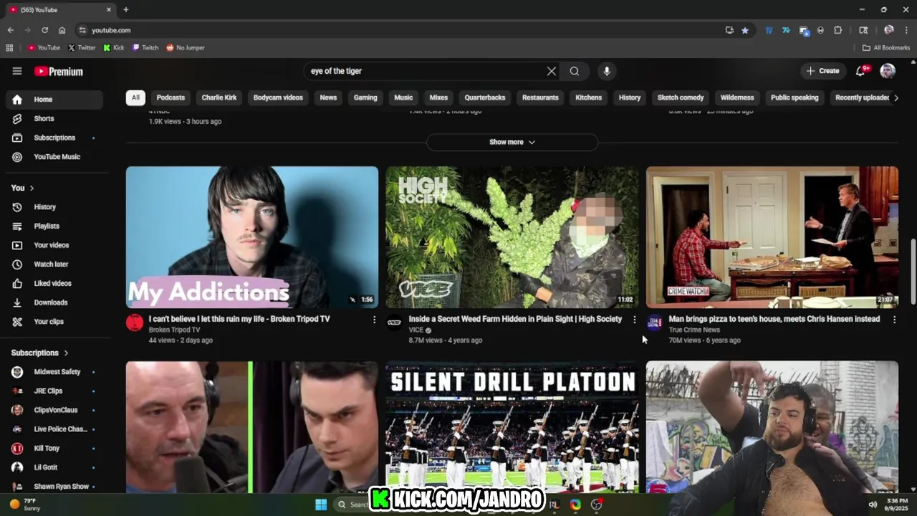The image size is (917, 516).
Task: Clear the search box with the X
Action: coord(551,71)
